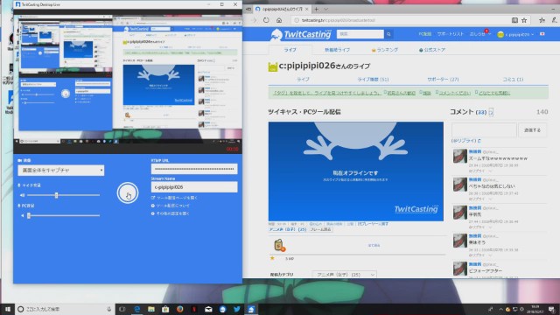
Task: Expand the c:pipipipi026 account menu
Action: coord(515,34)
